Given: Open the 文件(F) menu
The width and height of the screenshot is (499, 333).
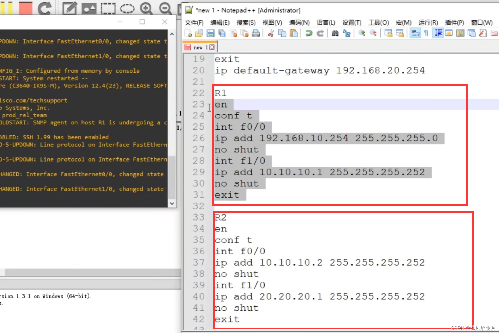Looking at the screenshot, I should click(x=194, y=23).
